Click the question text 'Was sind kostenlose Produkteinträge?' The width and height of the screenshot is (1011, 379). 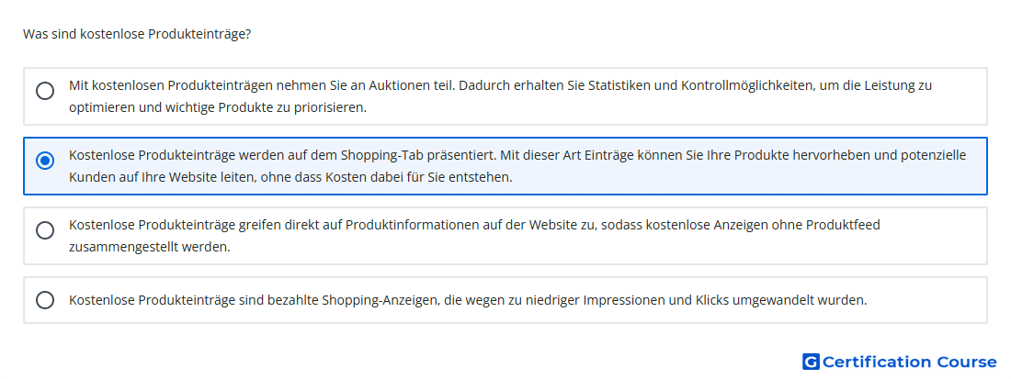pos(138,34)
